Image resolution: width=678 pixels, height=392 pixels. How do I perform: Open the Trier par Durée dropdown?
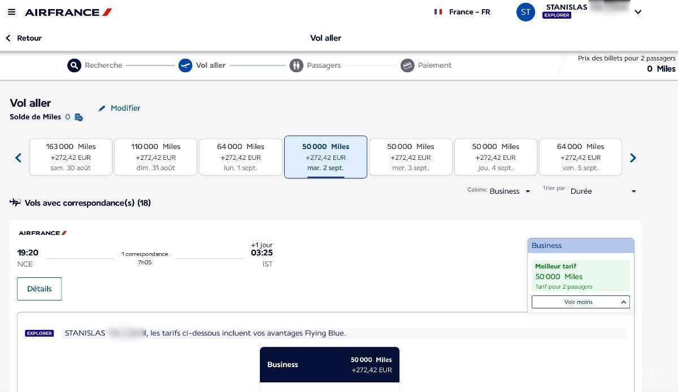[x=603, y=191]
